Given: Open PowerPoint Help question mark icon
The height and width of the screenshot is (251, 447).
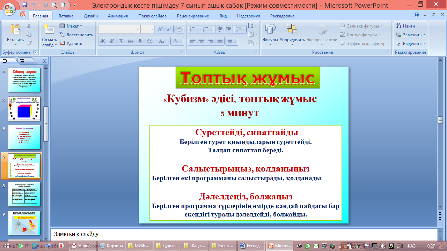Looking at the screenshot, I should click(416, 15).
